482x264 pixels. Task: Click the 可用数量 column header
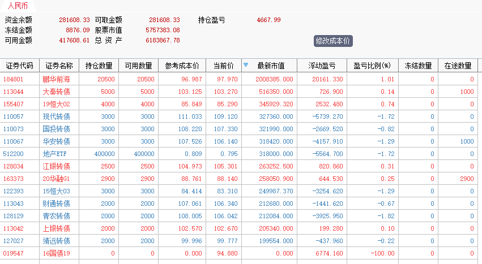[138, 66]
